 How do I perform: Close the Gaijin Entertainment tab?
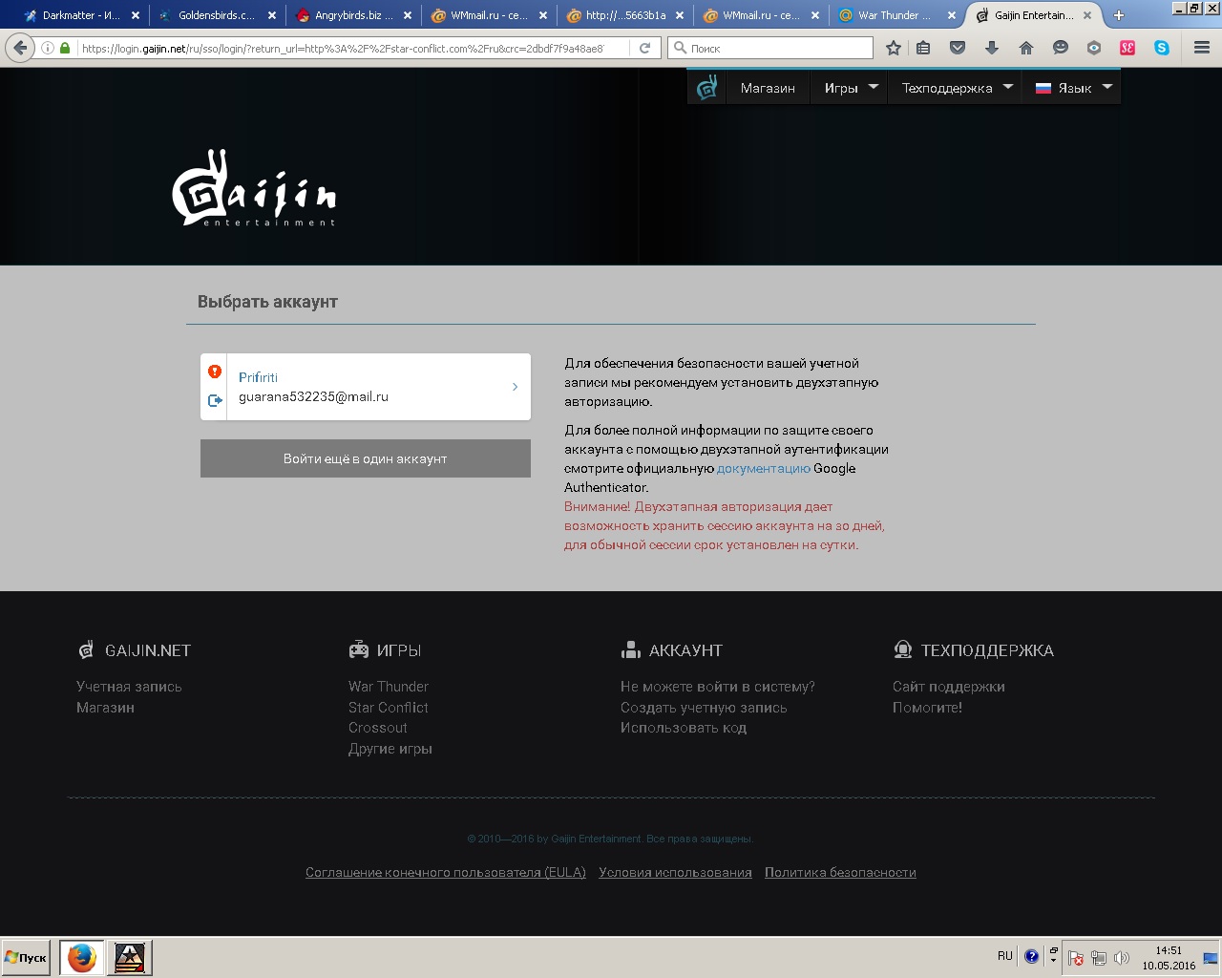click(1087, 15)
